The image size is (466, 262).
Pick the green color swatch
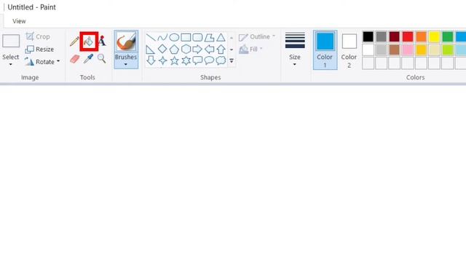448,37
